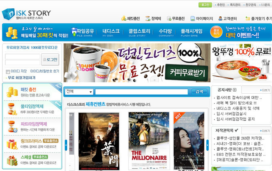Open the 수다방 Community tab
This screenshot has height=171, width=272.
coord(166,32)
